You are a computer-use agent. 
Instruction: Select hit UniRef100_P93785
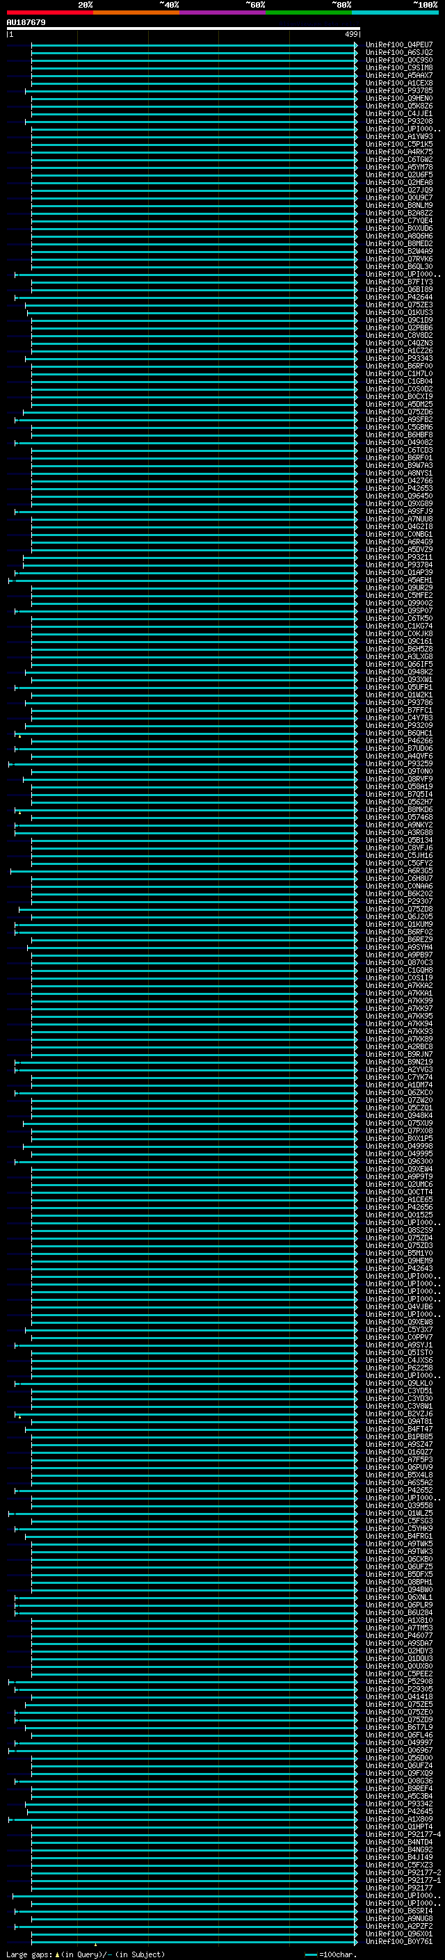coord(398,90)
